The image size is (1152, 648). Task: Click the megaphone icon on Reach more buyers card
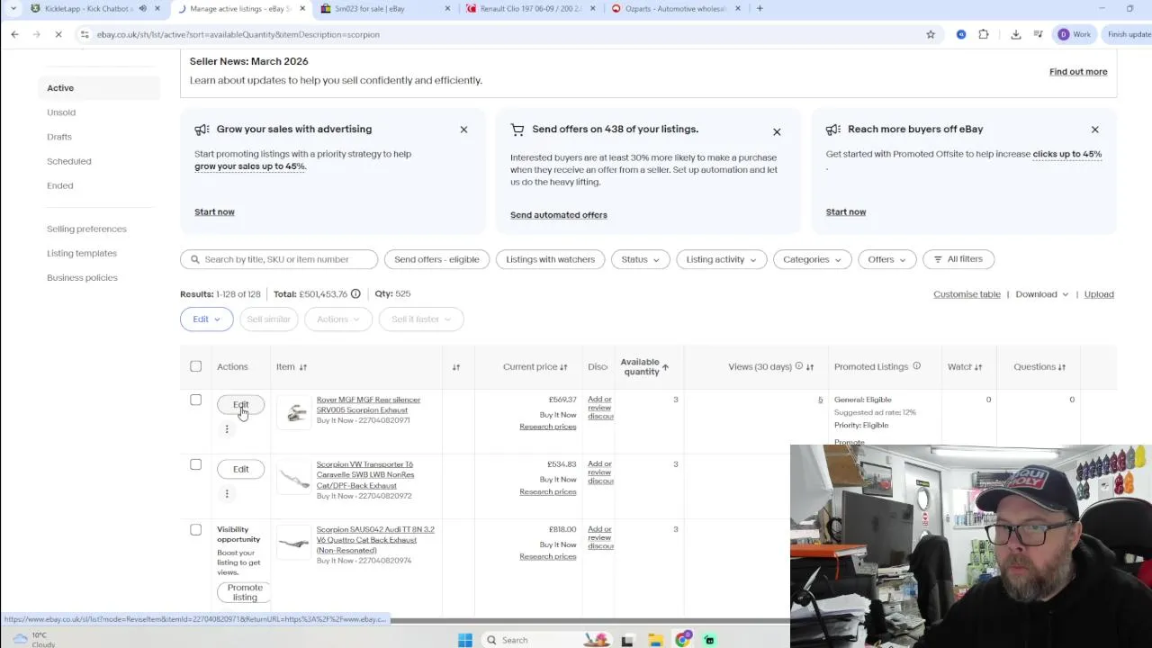(833, 130)
